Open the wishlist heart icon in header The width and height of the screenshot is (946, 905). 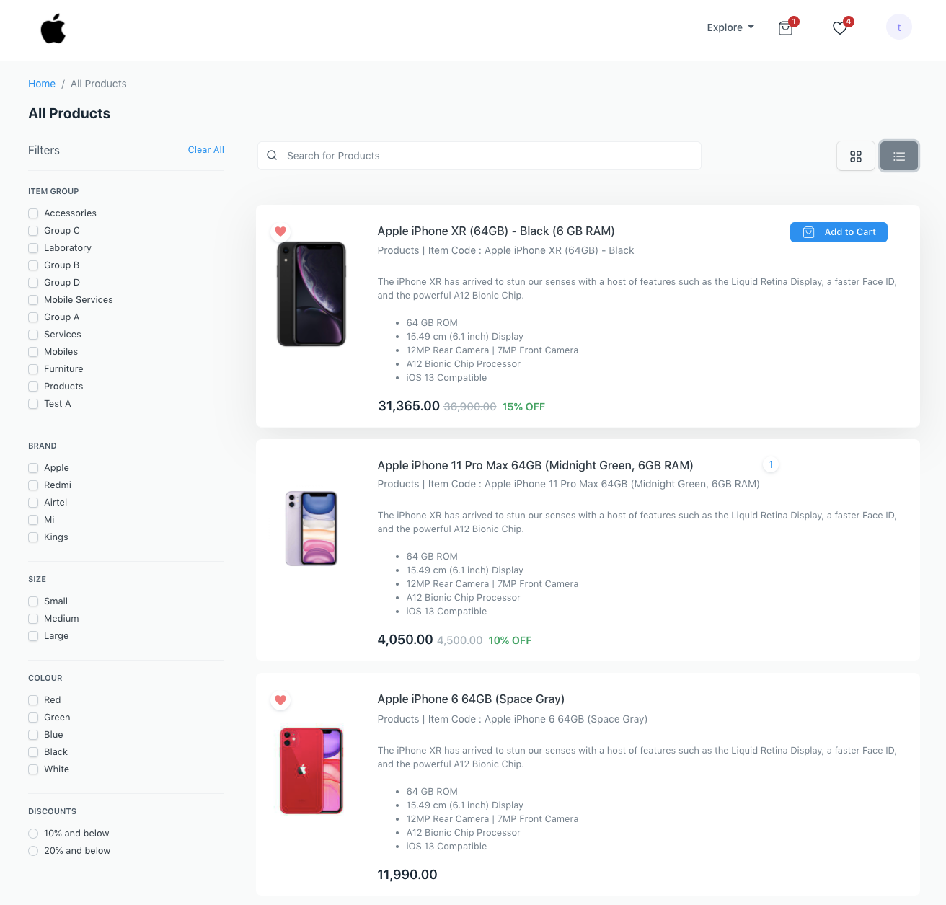pyautogui.click(x=839, y=28)
